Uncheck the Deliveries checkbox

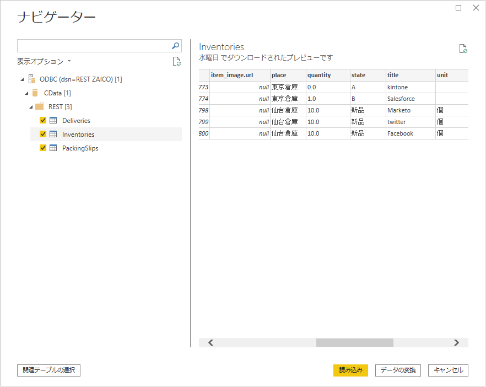(43, 121)
